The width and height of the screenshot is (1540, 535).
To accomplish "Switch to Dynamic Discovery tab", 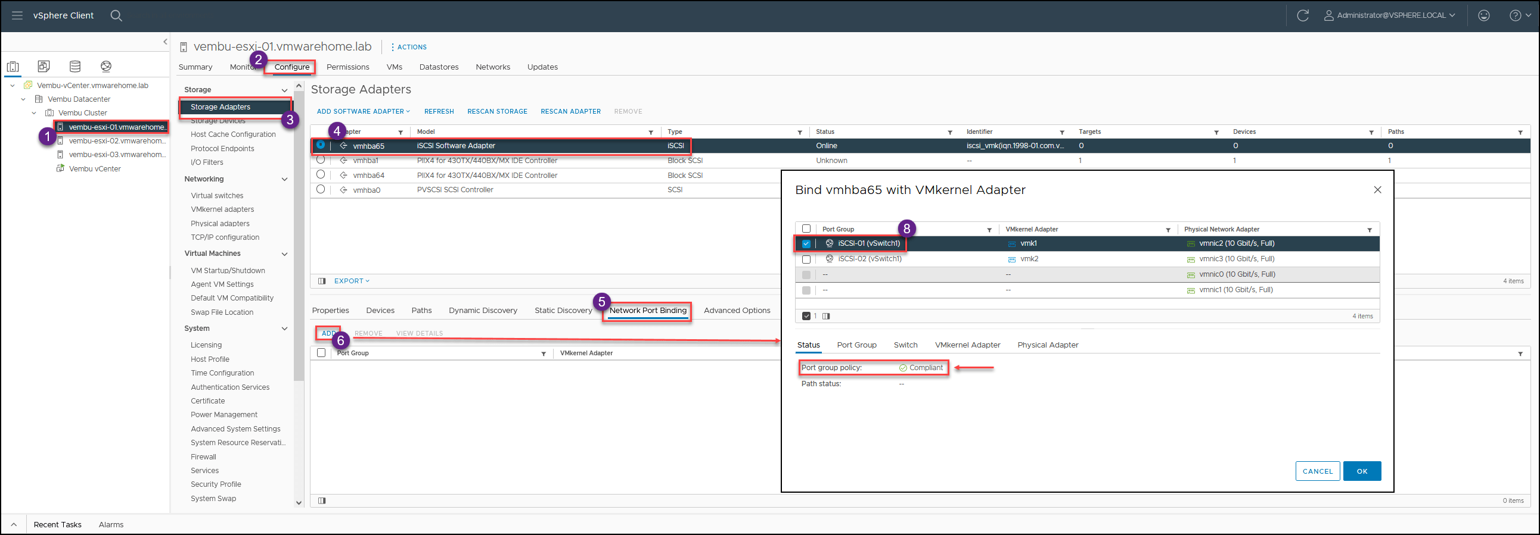I will point(483,311).
